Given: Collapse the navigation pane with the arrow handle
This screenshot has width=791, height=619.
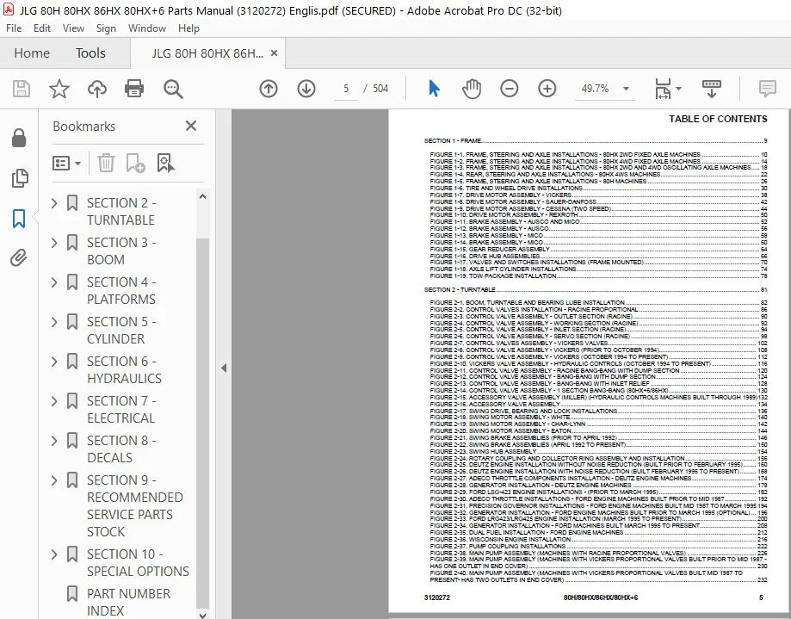Looking at the screenshot, I should point(224,368).
